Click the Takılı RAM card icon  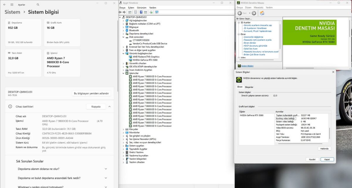click(x=9, y=53)
